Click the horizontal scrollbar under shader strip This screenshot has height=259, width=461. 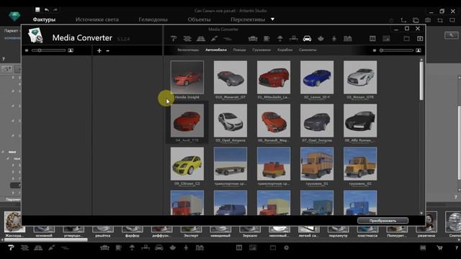click(45, 240)
